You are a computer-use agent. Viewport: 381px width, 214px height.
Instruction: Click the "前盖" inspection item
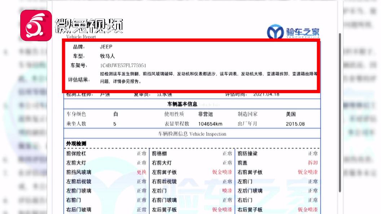[x=242, y=163]
